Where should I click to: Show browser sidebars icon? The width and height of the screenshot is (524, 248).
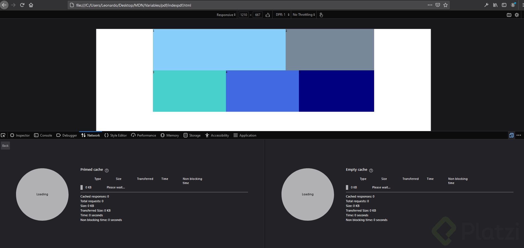pyautogui.click(x=504, y=5)
